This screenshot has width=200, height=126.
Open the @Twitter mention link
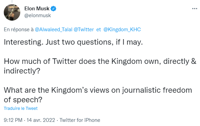(84, 30)
